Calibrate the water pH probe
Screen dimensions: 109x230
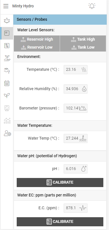(60, 183)
